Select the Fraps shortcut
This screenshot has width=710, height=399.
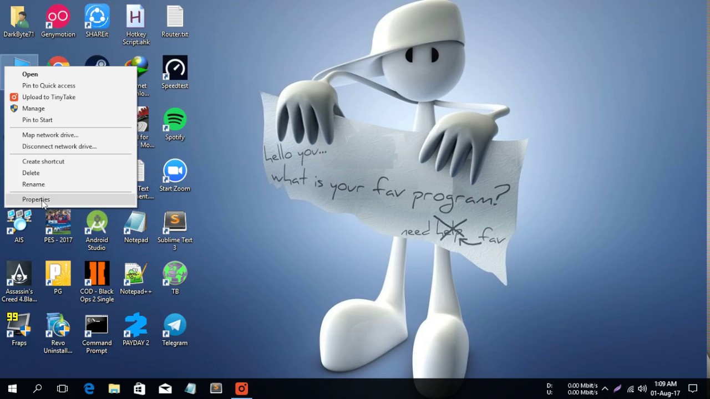pos(19,330)
